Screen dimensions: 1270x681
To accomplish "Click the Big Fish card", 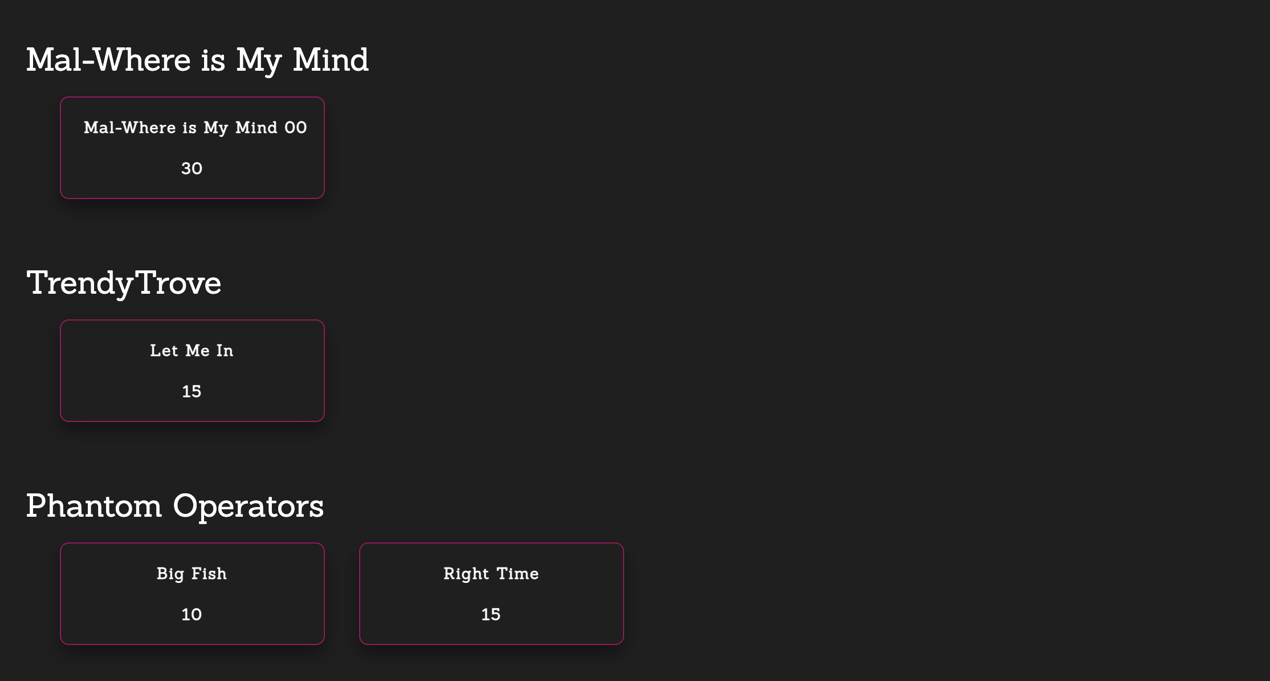I will click(x=192, y=593).
